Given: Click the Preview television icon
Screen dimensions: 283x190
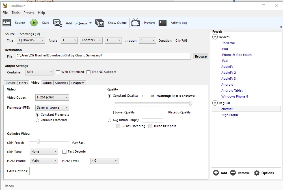Looking at the screenshot, I should pyautogui.click(x=136, y=23).
